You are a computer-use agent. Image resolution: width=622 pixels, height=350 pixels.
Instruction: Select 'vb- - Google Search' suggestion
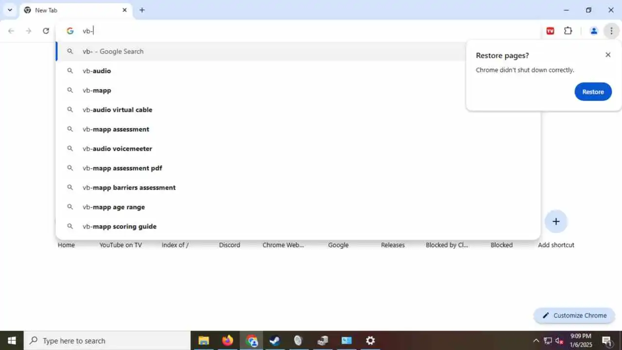[298, 51]
